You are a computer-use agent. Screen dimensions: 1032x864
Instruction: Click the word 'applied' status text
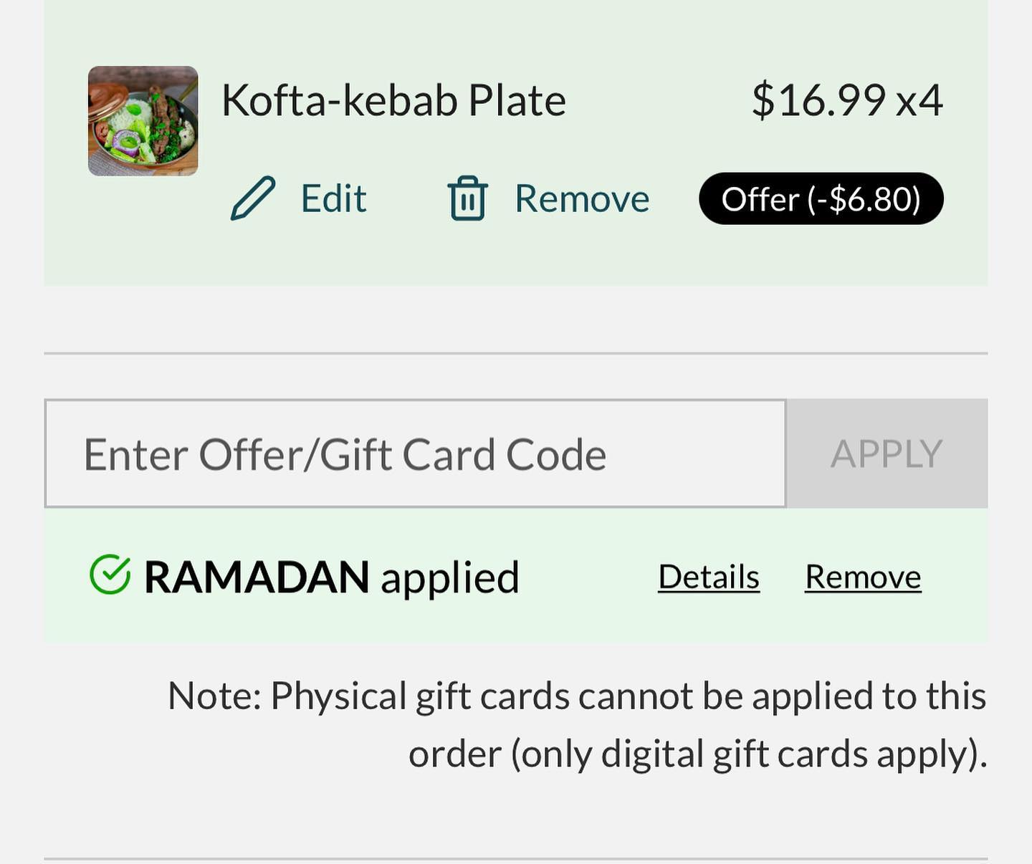[449, 578]
